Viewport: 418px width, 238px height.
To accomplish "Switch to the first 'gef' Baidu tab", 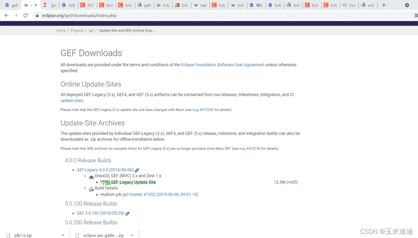I will coord(11,5).
